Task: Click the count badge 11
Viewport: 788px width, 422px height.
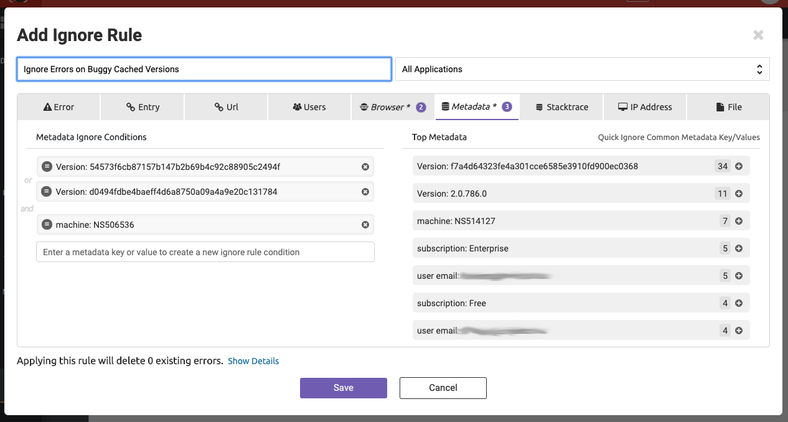Action: pos(723,194)
